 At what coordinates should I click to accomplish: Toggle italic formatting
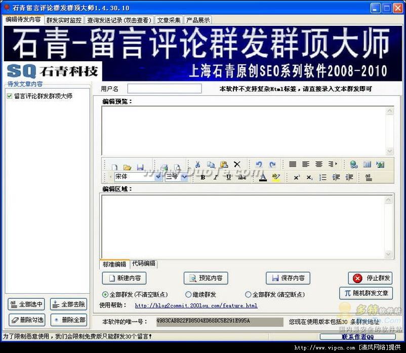[216, 177]
